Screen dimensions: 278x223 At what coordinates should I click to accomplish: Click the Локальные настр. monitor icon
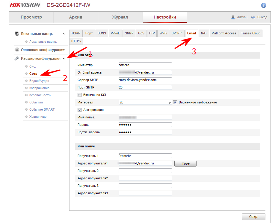tap(17, 34)
